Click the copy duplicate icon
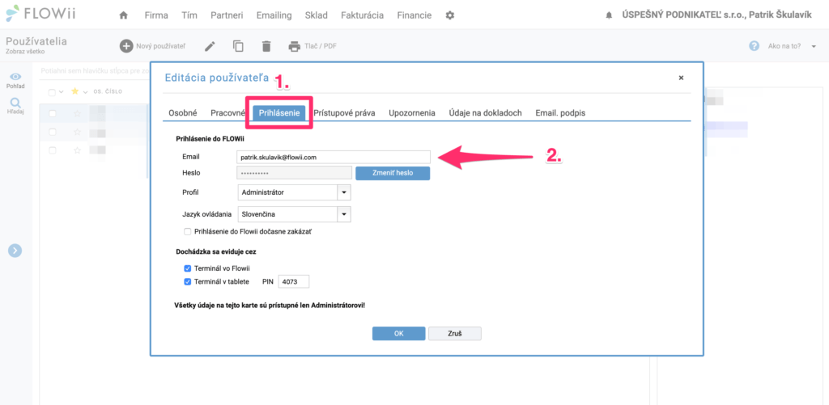The width and height of the screenshot is (829, 405). tap(239, 46)
